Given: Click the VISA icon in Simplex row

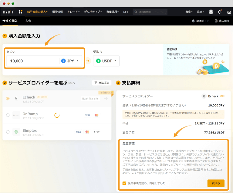Looking at the screenshot, I should [x=78, y=132].
